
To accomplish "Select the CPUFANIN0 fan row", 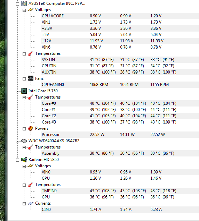I will (x=120, y=85).
